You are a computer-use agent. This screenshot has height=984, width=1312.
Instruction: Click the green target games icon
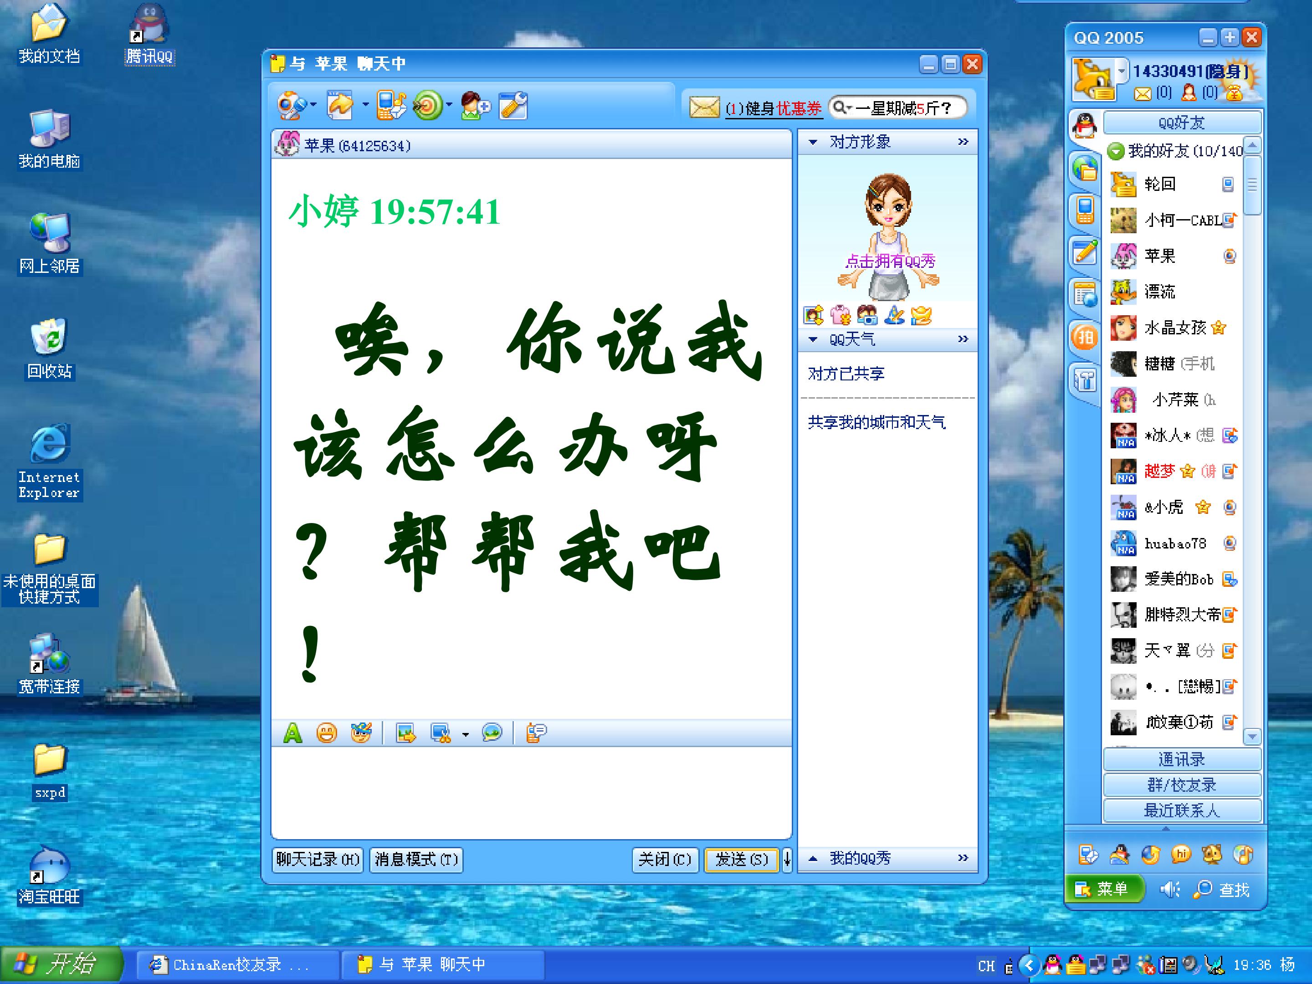coord(428,106)
